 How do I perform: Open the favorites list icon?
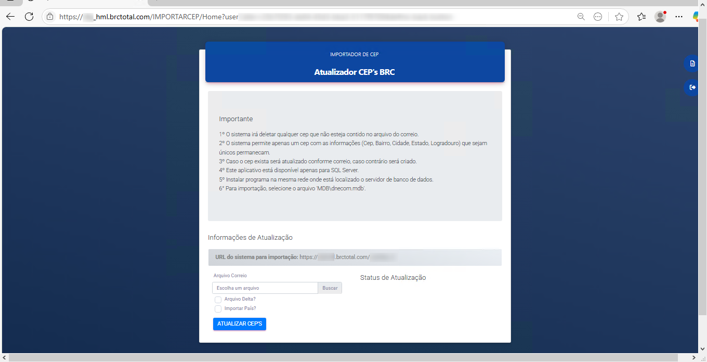[x=641, y=17]
